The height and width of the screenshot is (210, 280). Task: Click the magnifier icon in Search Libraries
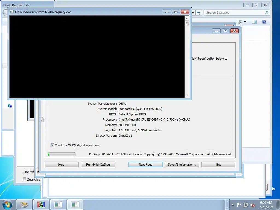[x=267, y=13]
